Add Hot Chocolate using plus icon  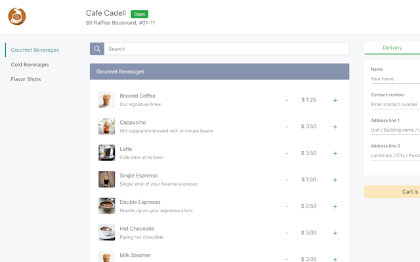pyautogui.click(x=335, y=233)
